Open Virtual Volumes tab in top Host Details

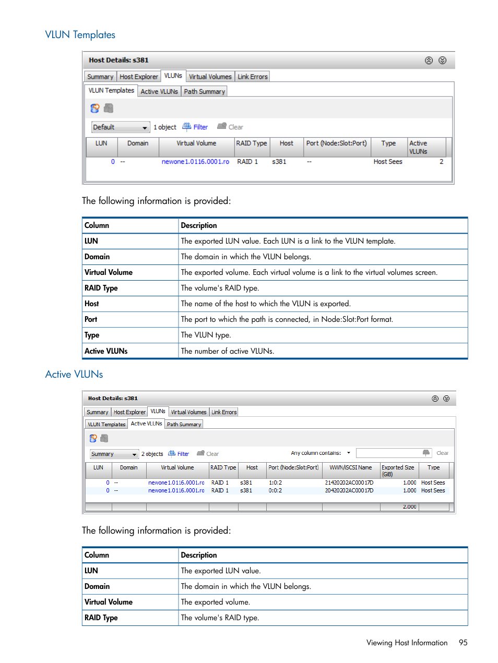pyautogui.click(x=210, y=77)
